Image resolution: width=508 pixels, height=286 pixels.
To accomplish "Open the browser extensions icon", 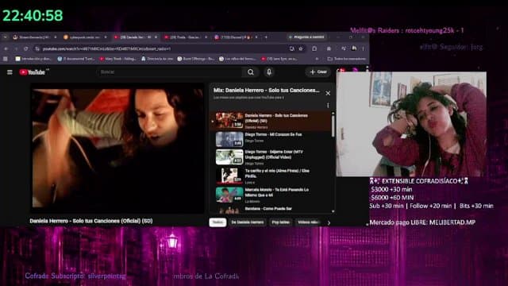I will (314, 48).
